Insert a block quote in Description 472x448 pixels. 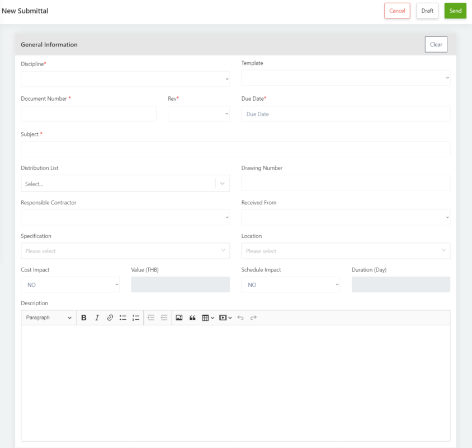point(192,318)
